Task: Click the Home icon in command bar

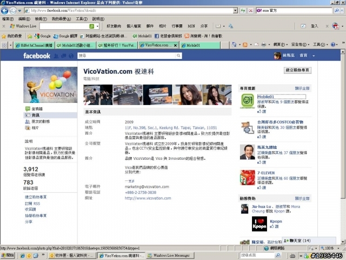Action: coord(234,45)
